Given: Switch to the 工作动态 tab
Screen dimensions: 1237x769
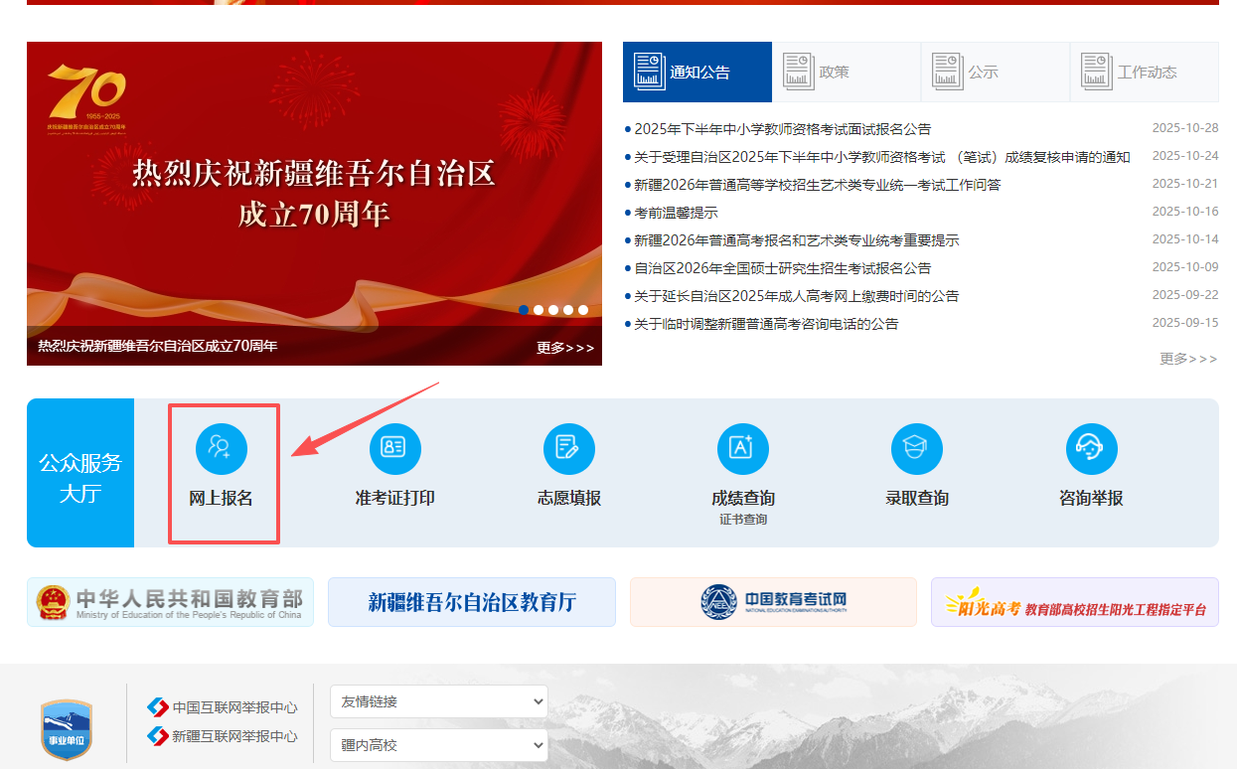Looking at the screenshot, I should tap(1144, 72).
